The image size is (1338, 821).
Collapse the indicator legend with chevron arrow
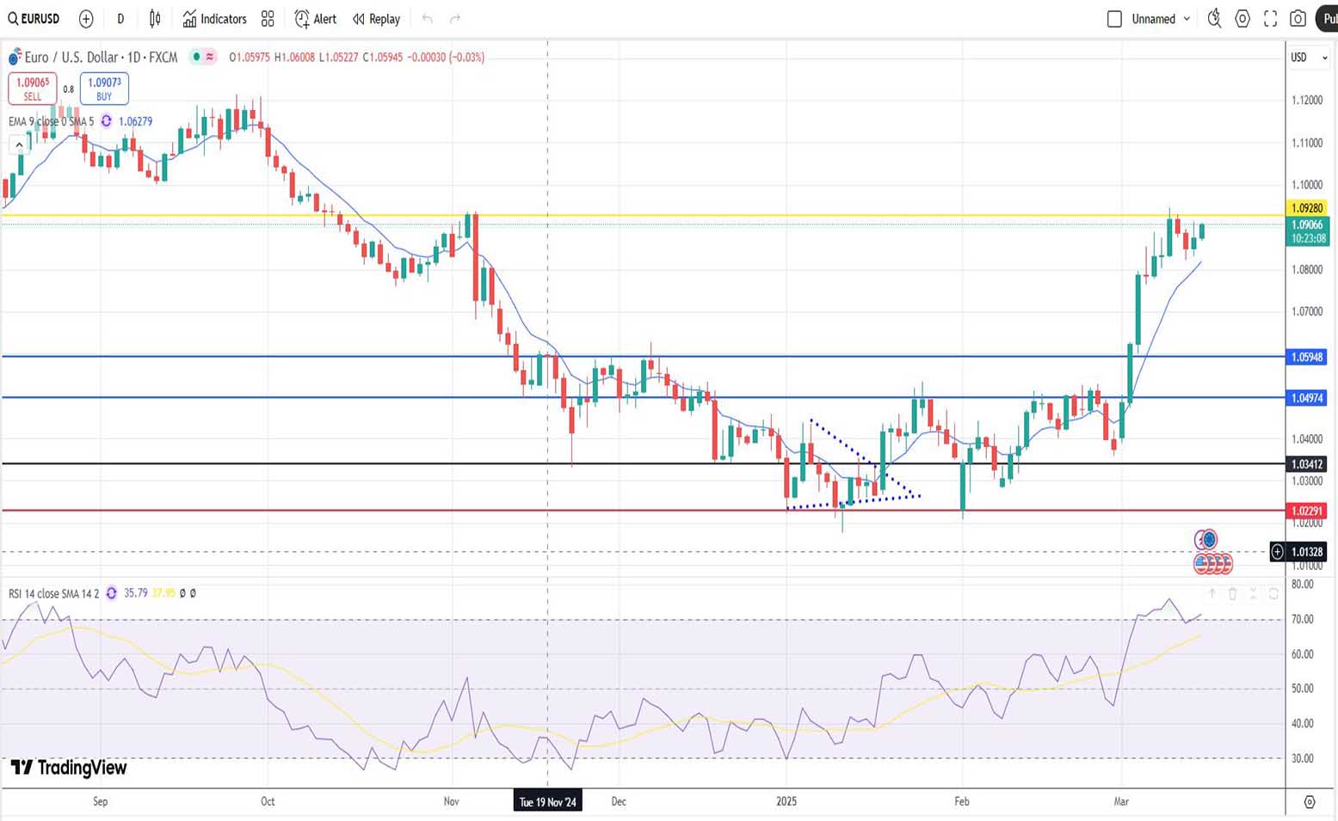(19, 145)
